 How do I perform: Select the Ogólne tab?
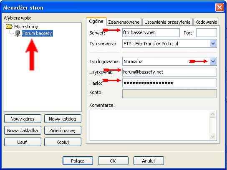(x=96, y=21)
